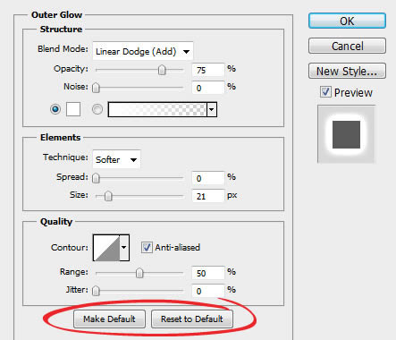Viewport: 396px width, 340px height.
Task: Open the gradient editor preview bar
Action: tap(157, 109)
